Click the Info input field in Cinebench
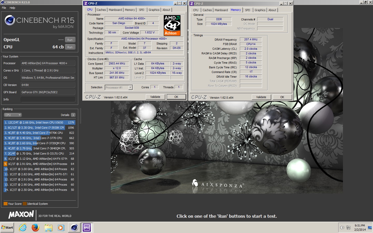 (48, 99)
